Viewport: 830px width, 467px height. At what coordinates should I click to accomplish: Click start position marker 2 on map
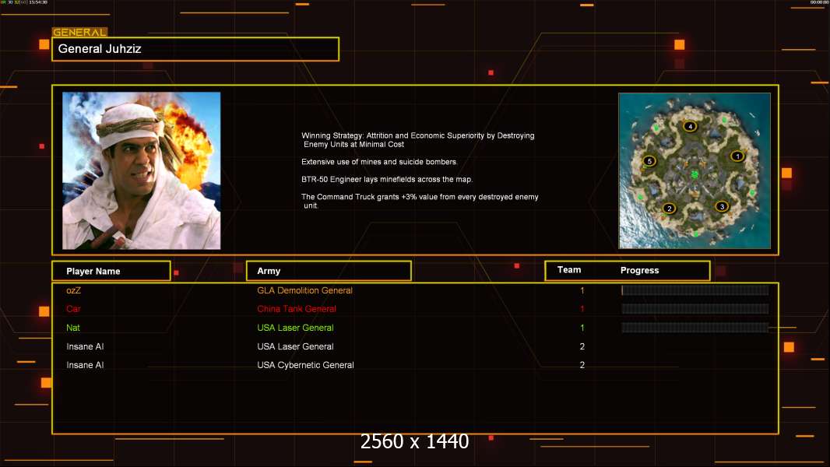(669, 209)
